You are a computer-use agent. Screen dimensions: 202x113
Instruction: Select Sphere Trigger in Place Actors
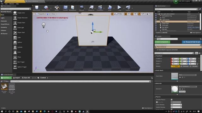tap(22, 67)
